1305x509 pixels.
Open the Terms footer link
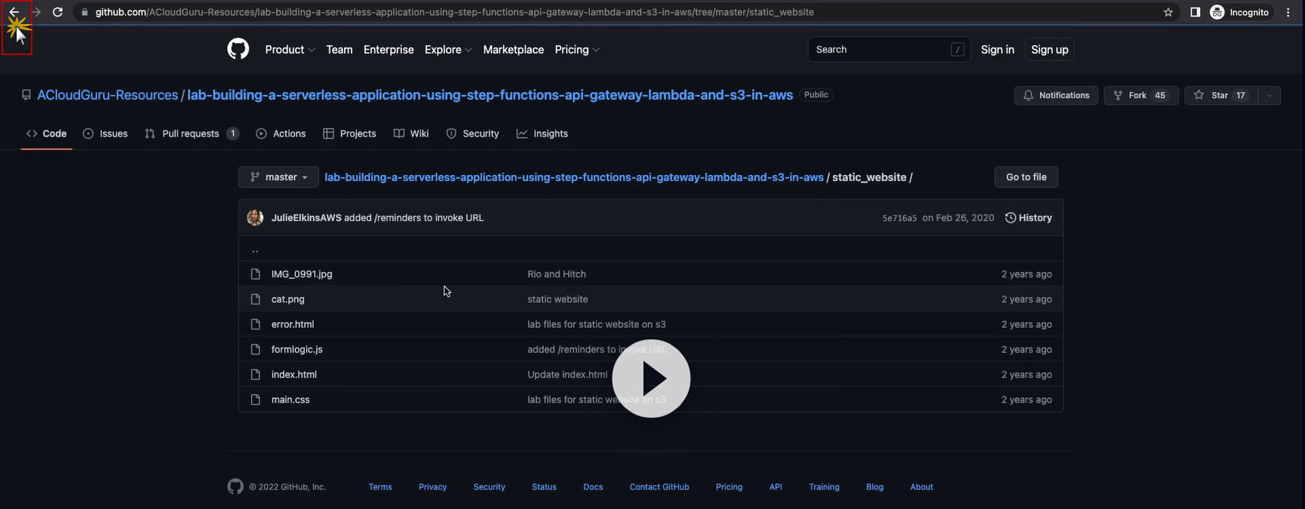pos(380,487)
